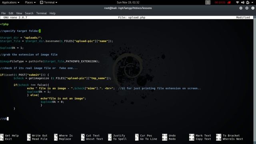Image resolution: width=256 pixels, height=144 pixels.
Task: Click the 'Replace' nano shortcut
Action: [62, 139]
